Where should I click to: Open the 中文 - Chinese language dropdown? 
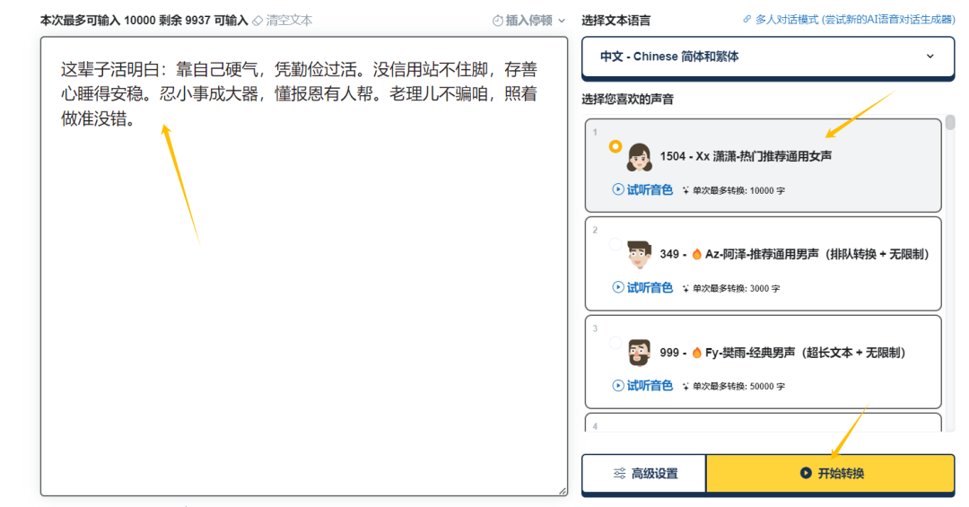(768, 57)
